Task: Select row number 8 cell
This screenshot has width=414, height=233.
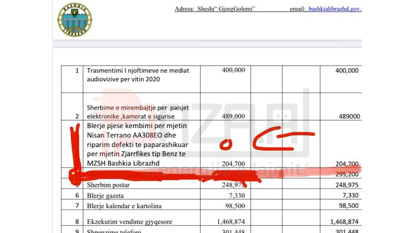Action: tap(77, 222)
